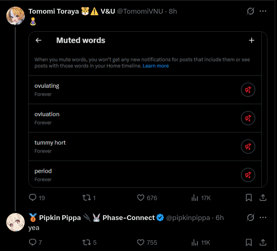Screen dimensions: 277x251
Task: Unmute the phrase tummy hort
Action: pyautogui.click(x=248, y=146)
